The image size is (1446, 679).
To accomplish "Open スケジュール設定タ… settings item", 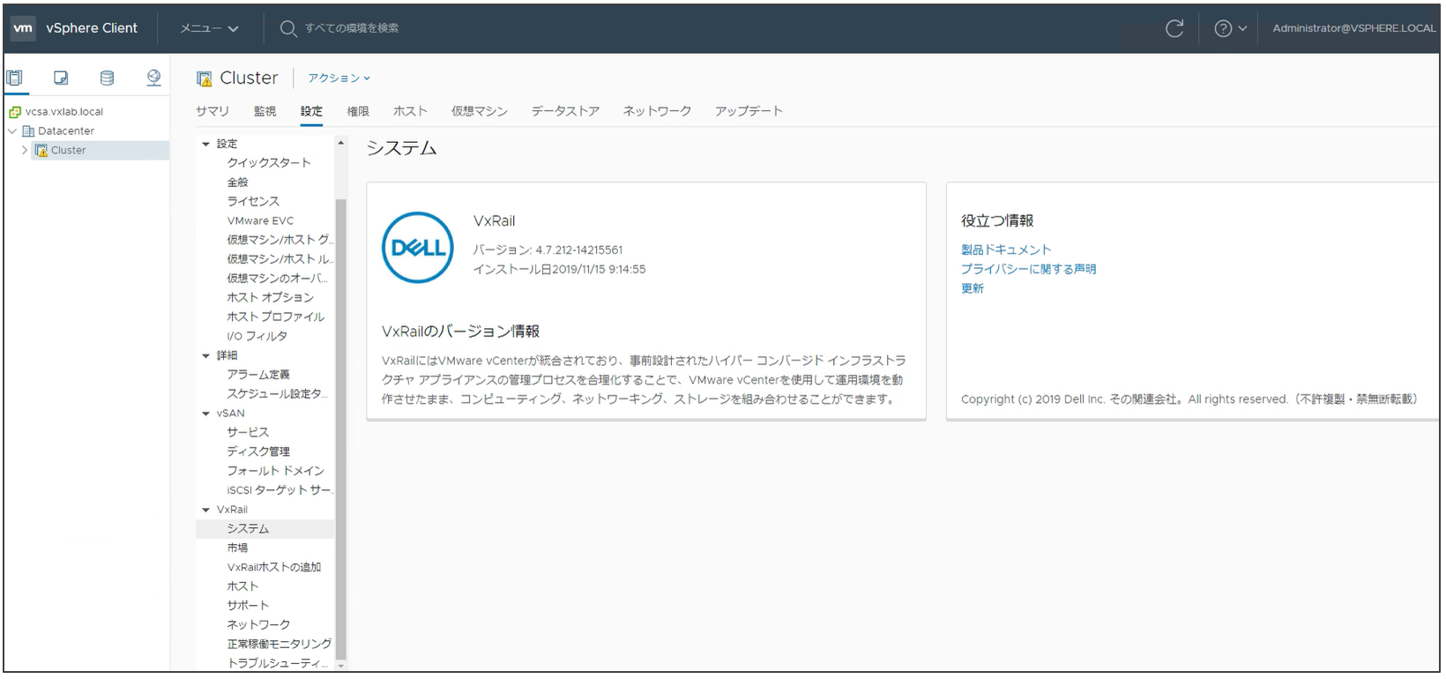I will (277, 394).
